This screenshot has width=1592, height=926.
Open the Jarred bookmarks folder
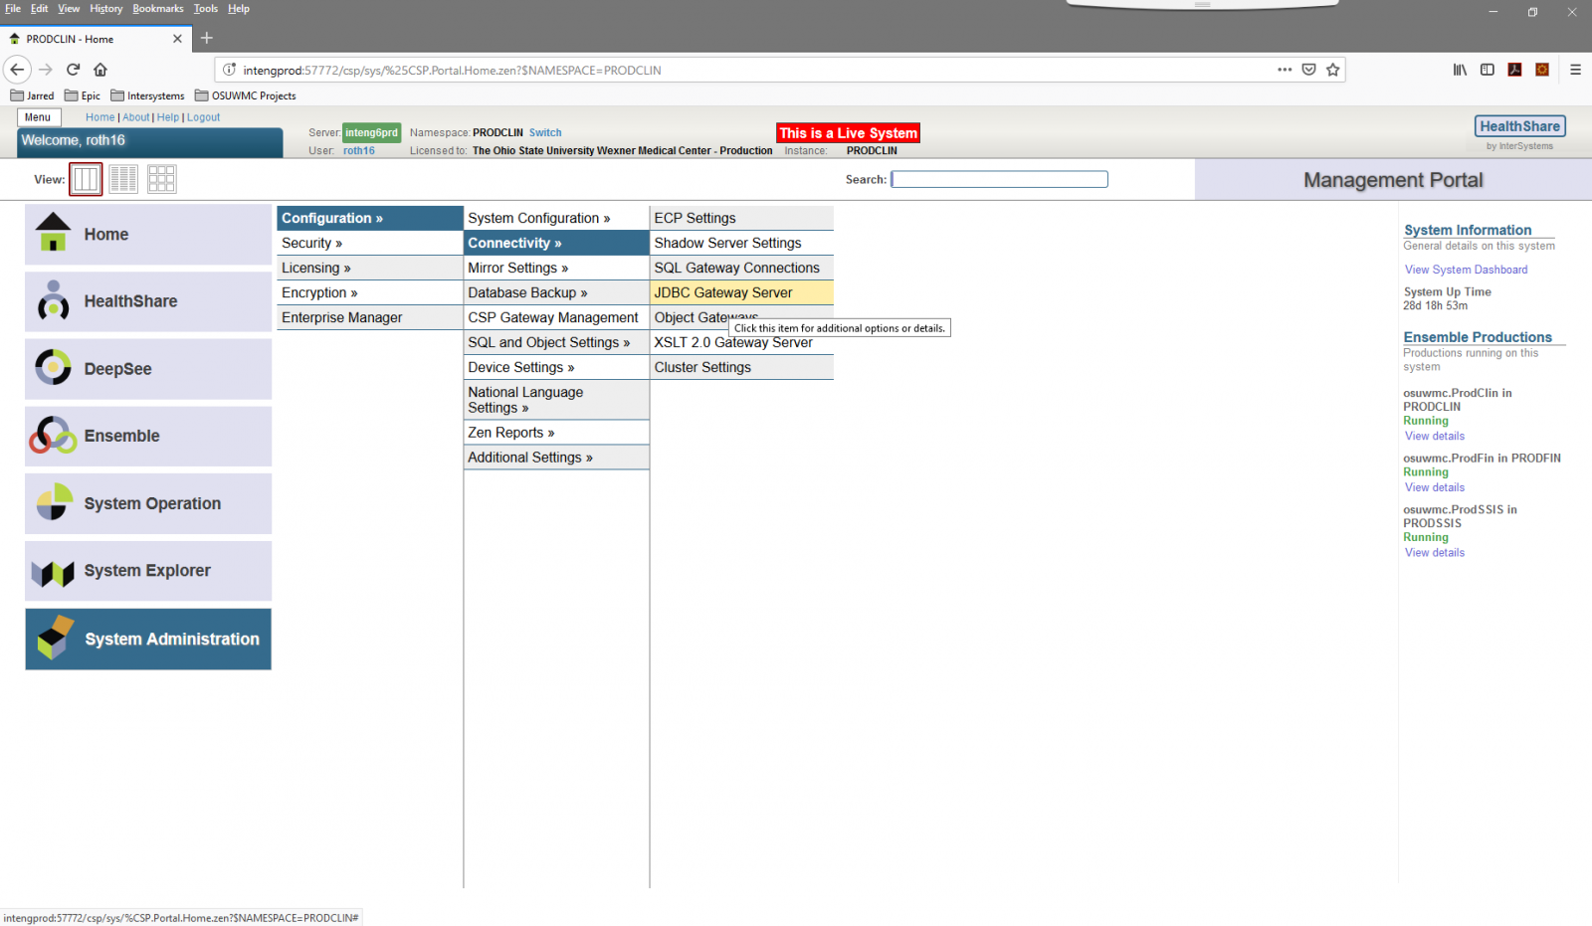[x=32, y=95]
